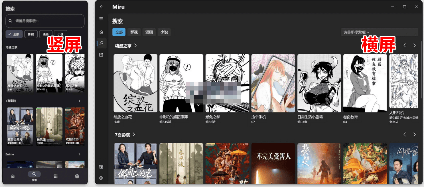Open the archive box icon in sidebar
The height and width of the screenshot is (187, 424).
point(101,167)
